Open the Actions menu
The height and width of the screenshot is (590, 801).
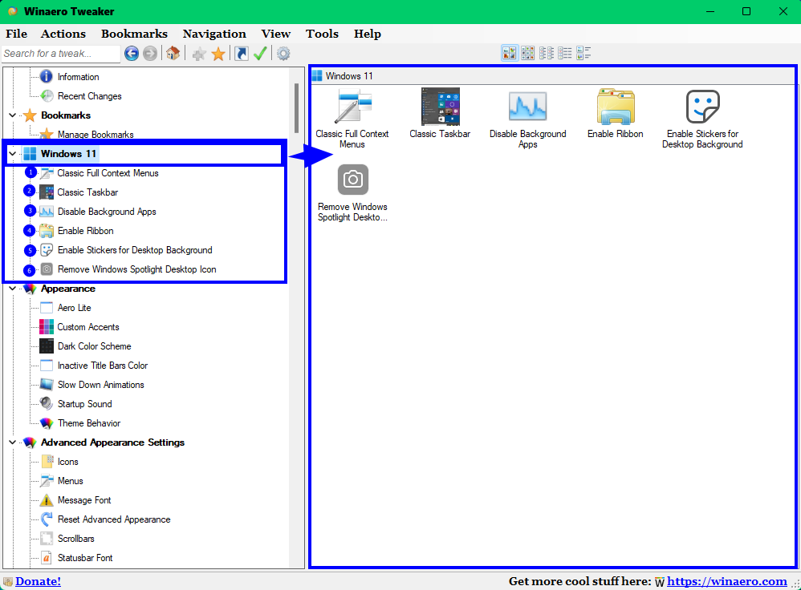click(63, 34)
